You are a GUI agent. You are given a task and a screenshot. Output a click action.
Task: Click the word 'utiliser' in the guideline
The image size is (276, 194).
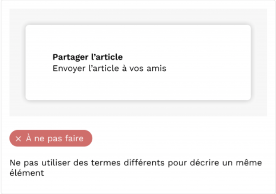56,163
